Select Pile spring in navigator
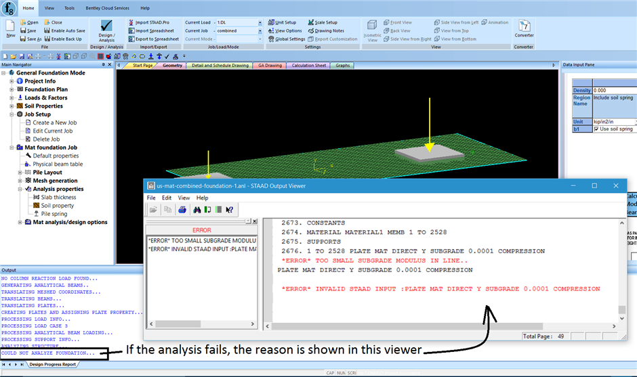The image size is (637, 377). (x=54, y=214)
